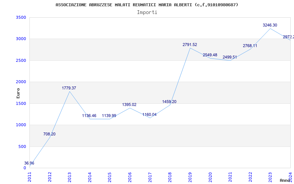
Task: Click the 2023 year axis label
Action: (270, 177)
